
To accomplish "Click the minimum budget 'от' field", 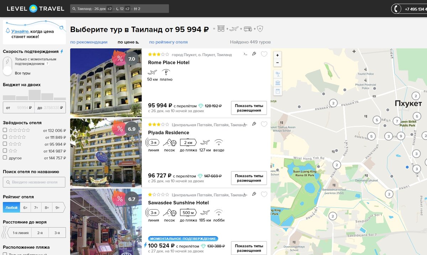I will [19, 108].
